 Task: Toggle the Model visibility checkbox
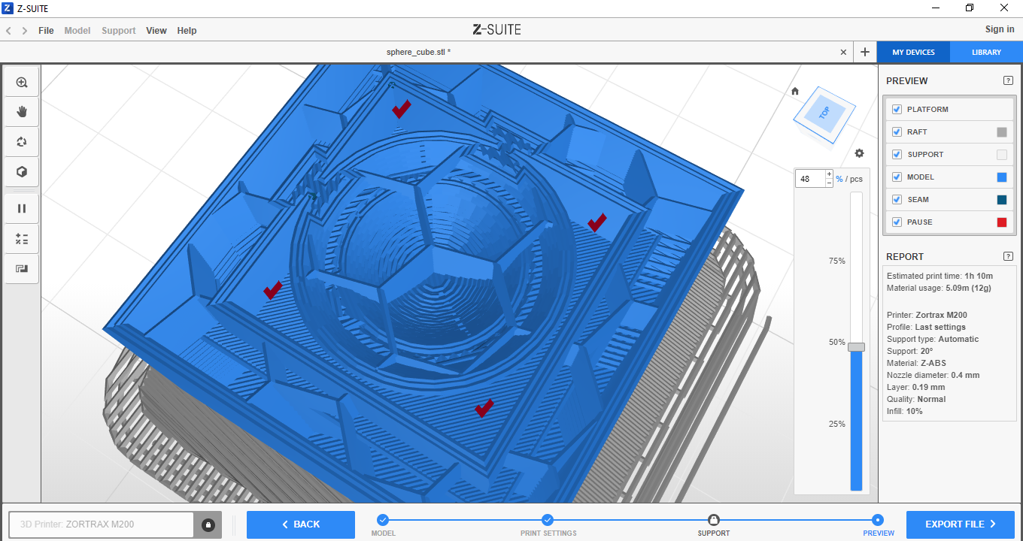point(897,177)
